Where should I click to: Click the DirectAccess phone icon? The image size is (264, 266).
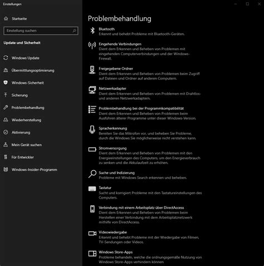(92, 209)
